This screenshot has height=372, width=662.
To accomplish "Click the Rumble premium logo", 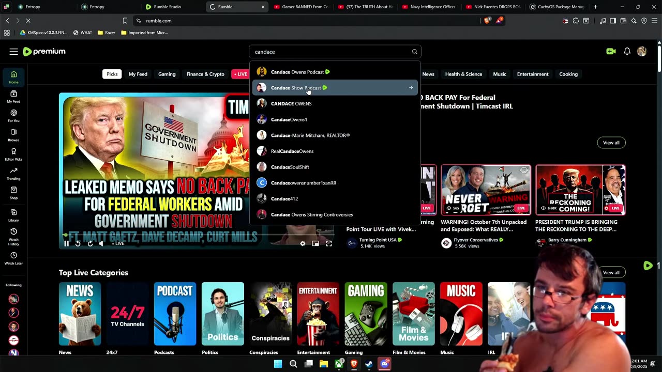I will tap(44, 52).
